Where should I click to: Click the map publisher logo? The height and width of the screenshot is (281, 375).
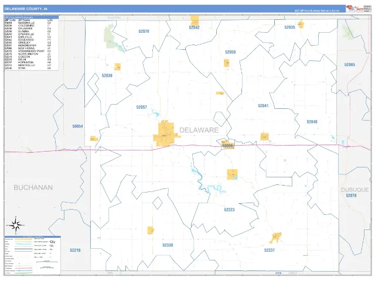coord(354,9)
